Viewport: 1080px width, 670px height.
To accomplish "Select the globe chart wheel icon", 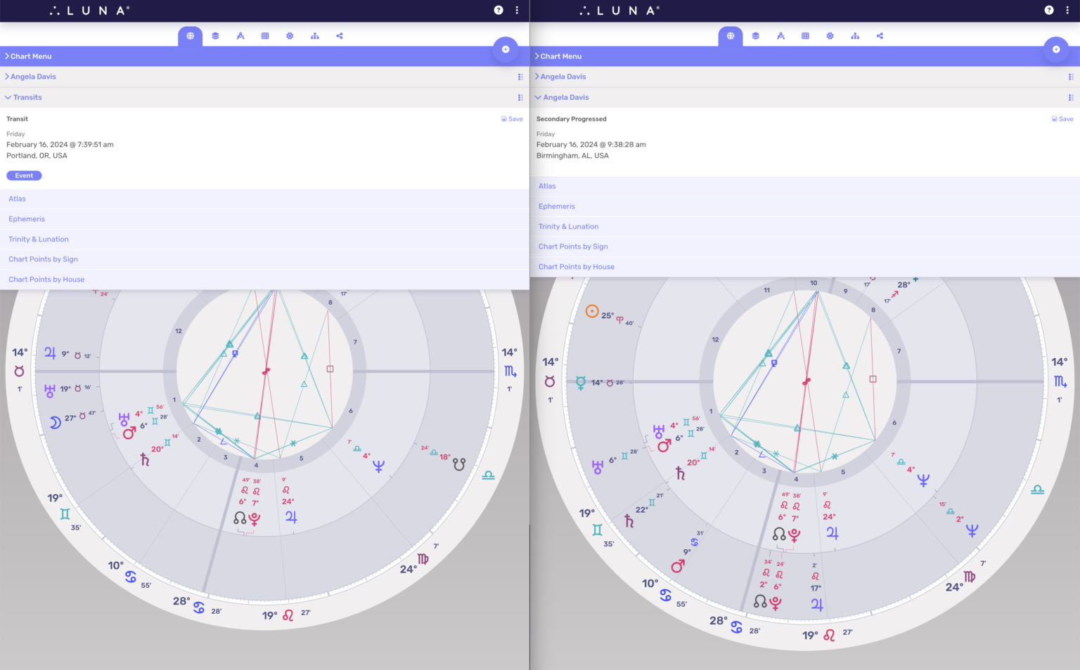I will point(190,36).
